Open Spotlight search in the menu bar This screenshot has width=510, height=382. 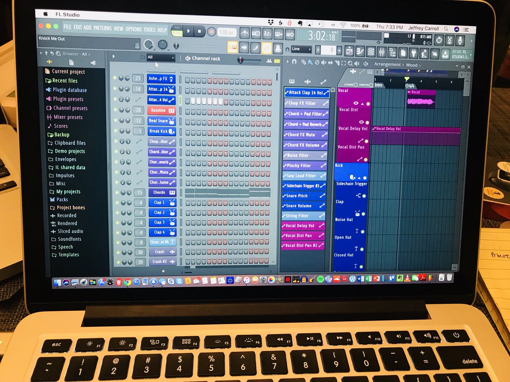(446, 29)
